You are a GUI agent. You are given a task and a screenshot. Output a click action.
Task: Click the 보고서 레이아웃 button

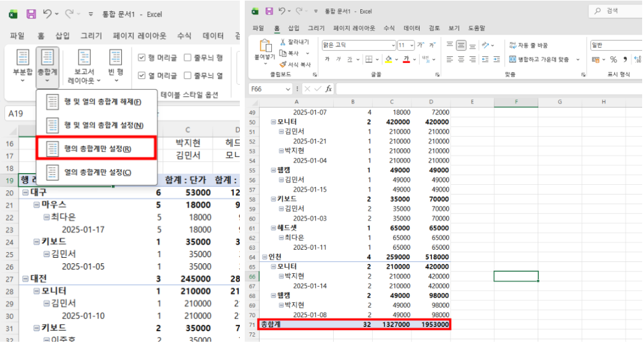tap(81, 66)
